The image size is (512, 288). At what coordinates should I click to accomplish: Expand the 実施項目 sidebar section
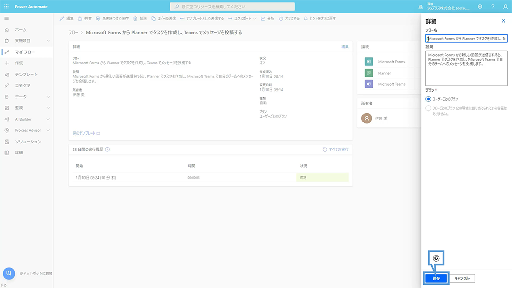48,41
